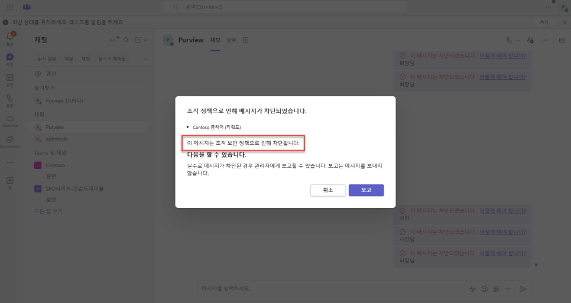571x303 pixels.
Task: Start a new chat with the compose icon
Action: (138, 40)
